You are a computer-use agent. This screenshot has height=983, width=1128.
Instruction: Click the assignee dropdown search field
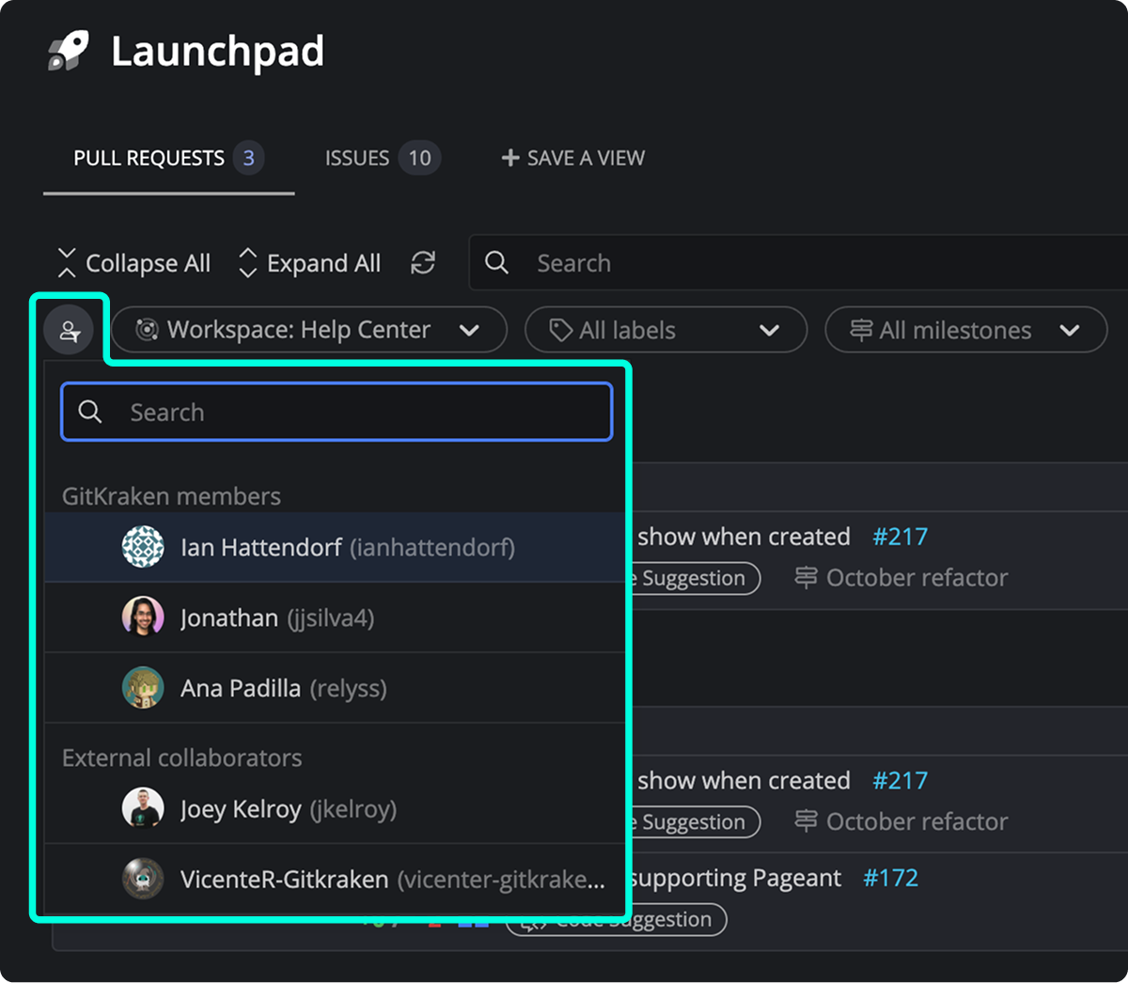click(x=337, y=411)
